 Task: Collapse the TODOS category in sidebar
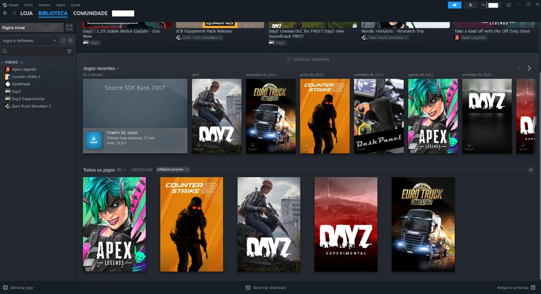(2, 62)
